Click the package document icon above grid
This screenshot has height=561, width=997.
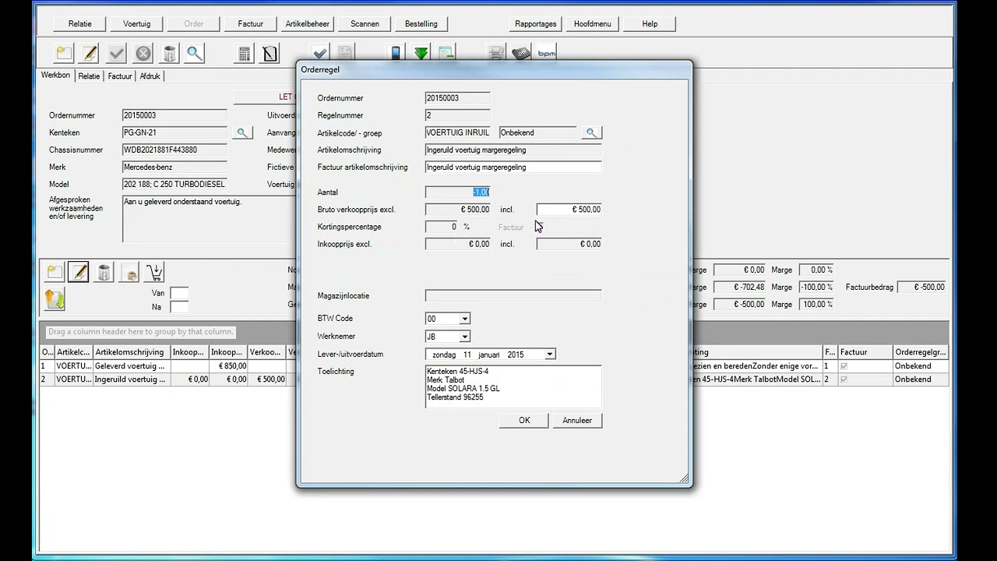pyautogui.click(x=129, y=271)
